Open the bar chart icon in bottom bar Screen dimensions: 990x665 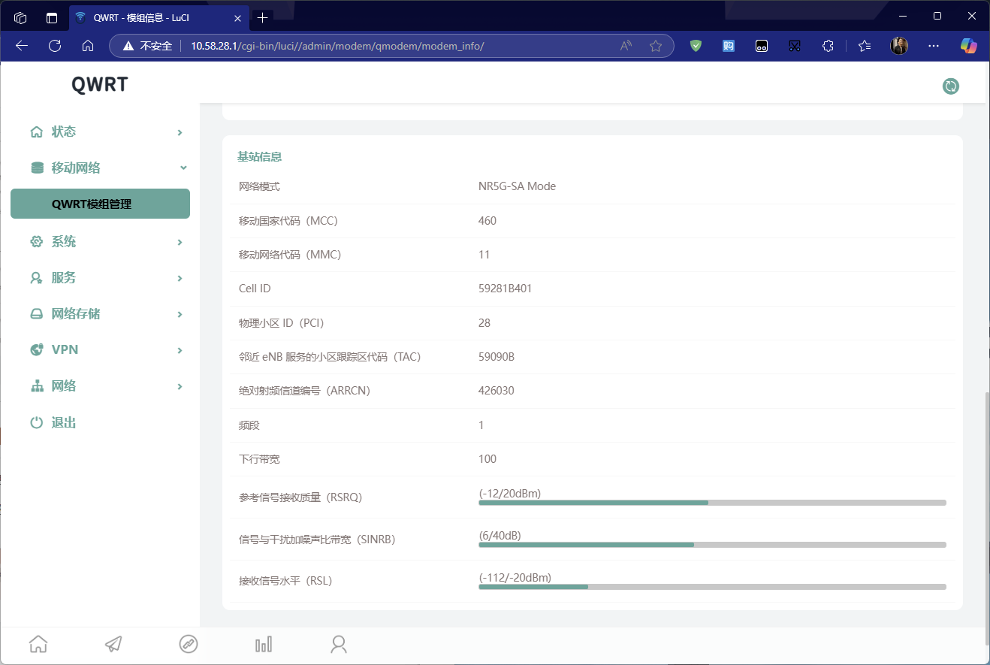264,644
